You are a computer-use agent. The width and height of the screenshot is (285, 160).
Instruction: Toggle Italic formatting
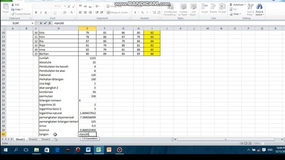pyautogui.click(x=41, y=12)
